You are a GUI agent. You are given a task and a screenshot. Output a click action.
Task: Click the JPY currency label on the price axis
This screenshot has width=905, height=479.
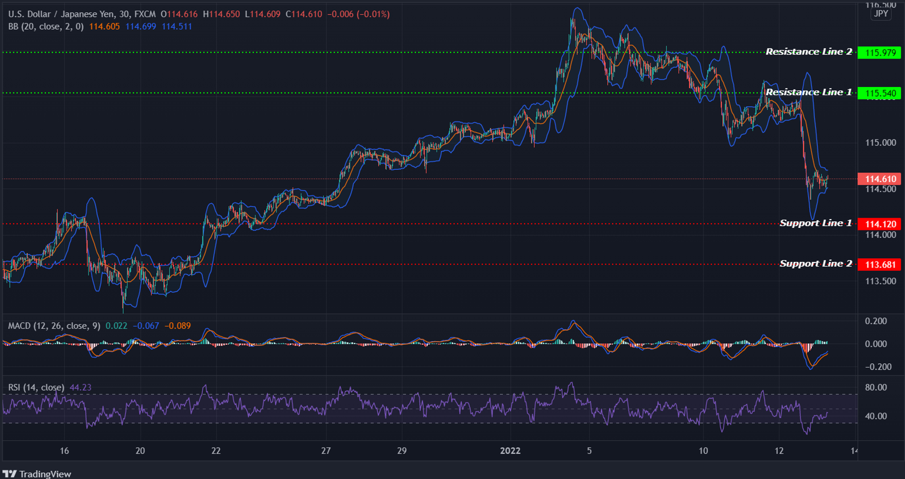tap(880, 14)
